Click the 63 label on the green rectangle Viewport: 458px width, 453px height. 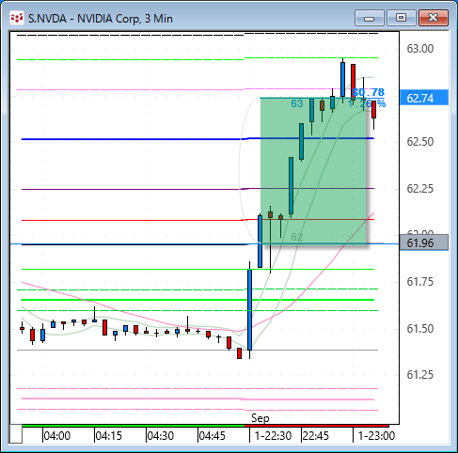(297, 103)
